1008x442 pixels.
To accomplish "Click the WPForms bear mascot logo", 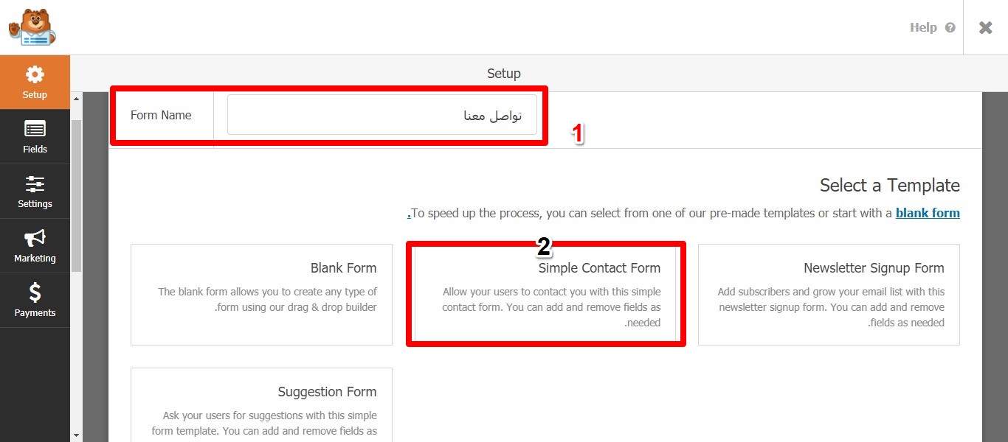I will point(32,27).
